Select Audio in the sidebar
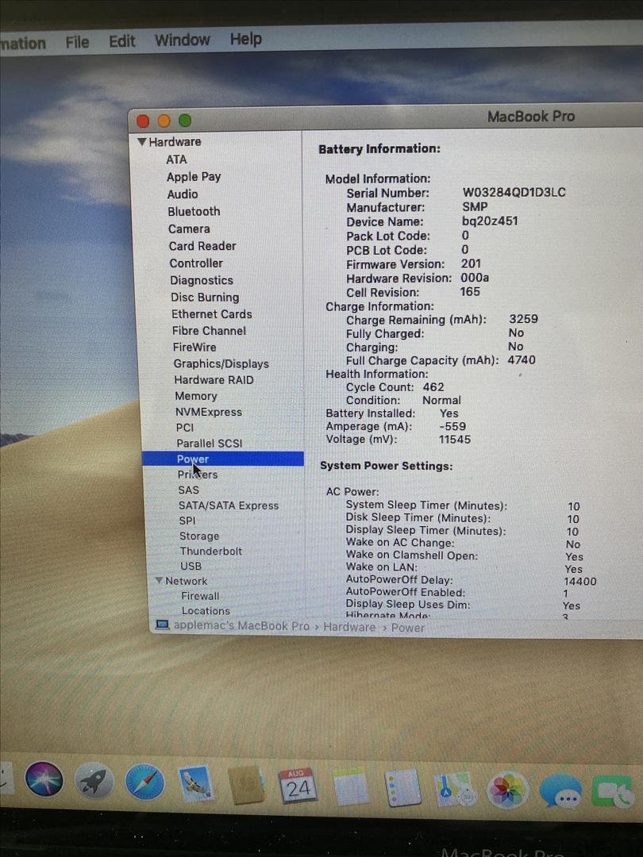Screen dimensions: 643x857 183,194
